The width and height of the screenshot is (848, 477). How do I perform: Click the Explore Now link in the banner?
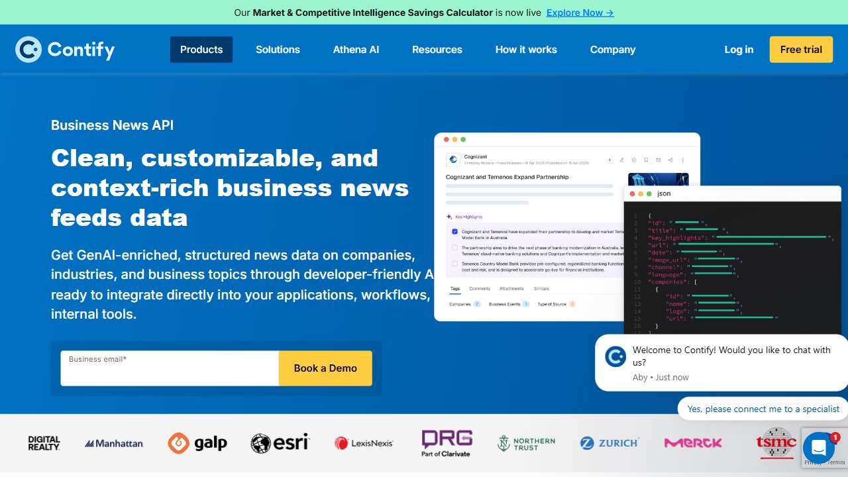point(580,13)
